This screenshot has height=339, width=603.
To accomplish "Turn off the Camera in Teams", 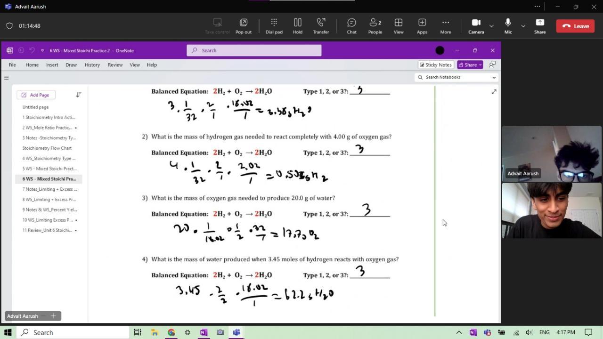I will point(476,26).
